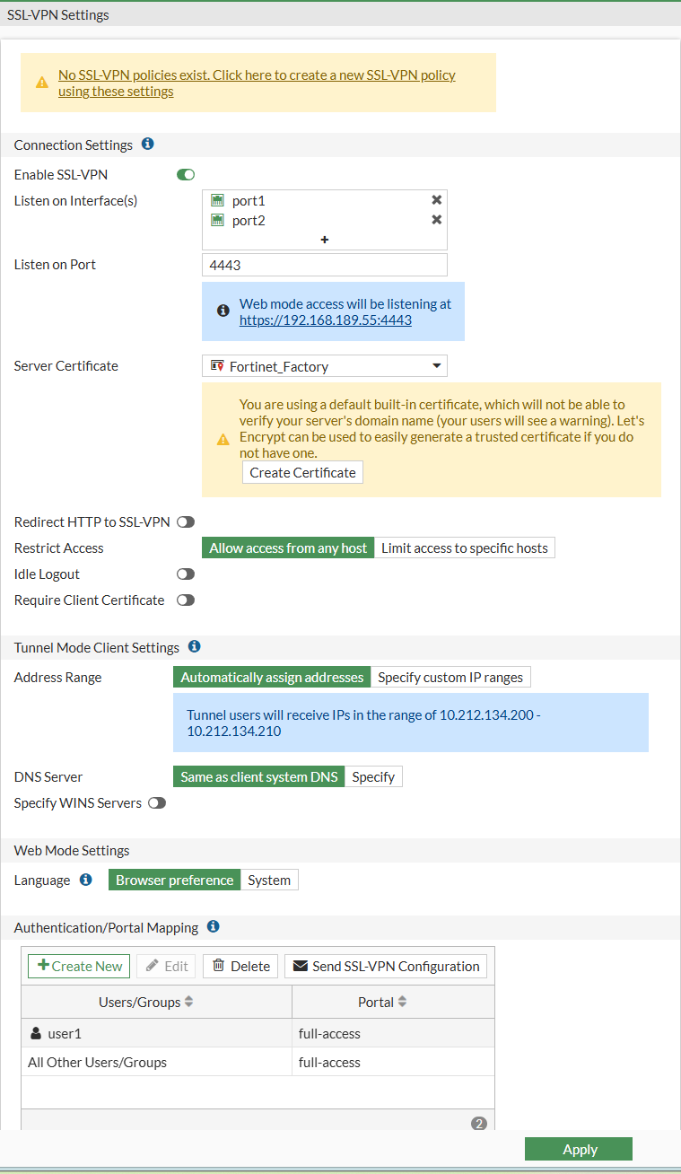This screenshot has height=1174, width=681.
Task: Add another listen interface with plus
Action: coord(325,240)
